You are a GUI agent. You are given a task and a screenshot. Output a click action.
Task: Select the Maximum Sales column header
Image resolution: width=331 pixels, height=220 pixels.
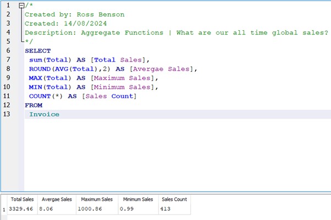point(96,200)
